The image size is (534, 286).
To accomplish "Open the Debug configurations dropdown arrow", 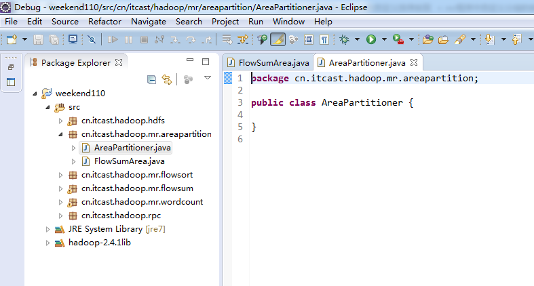I will click(357, 39).
